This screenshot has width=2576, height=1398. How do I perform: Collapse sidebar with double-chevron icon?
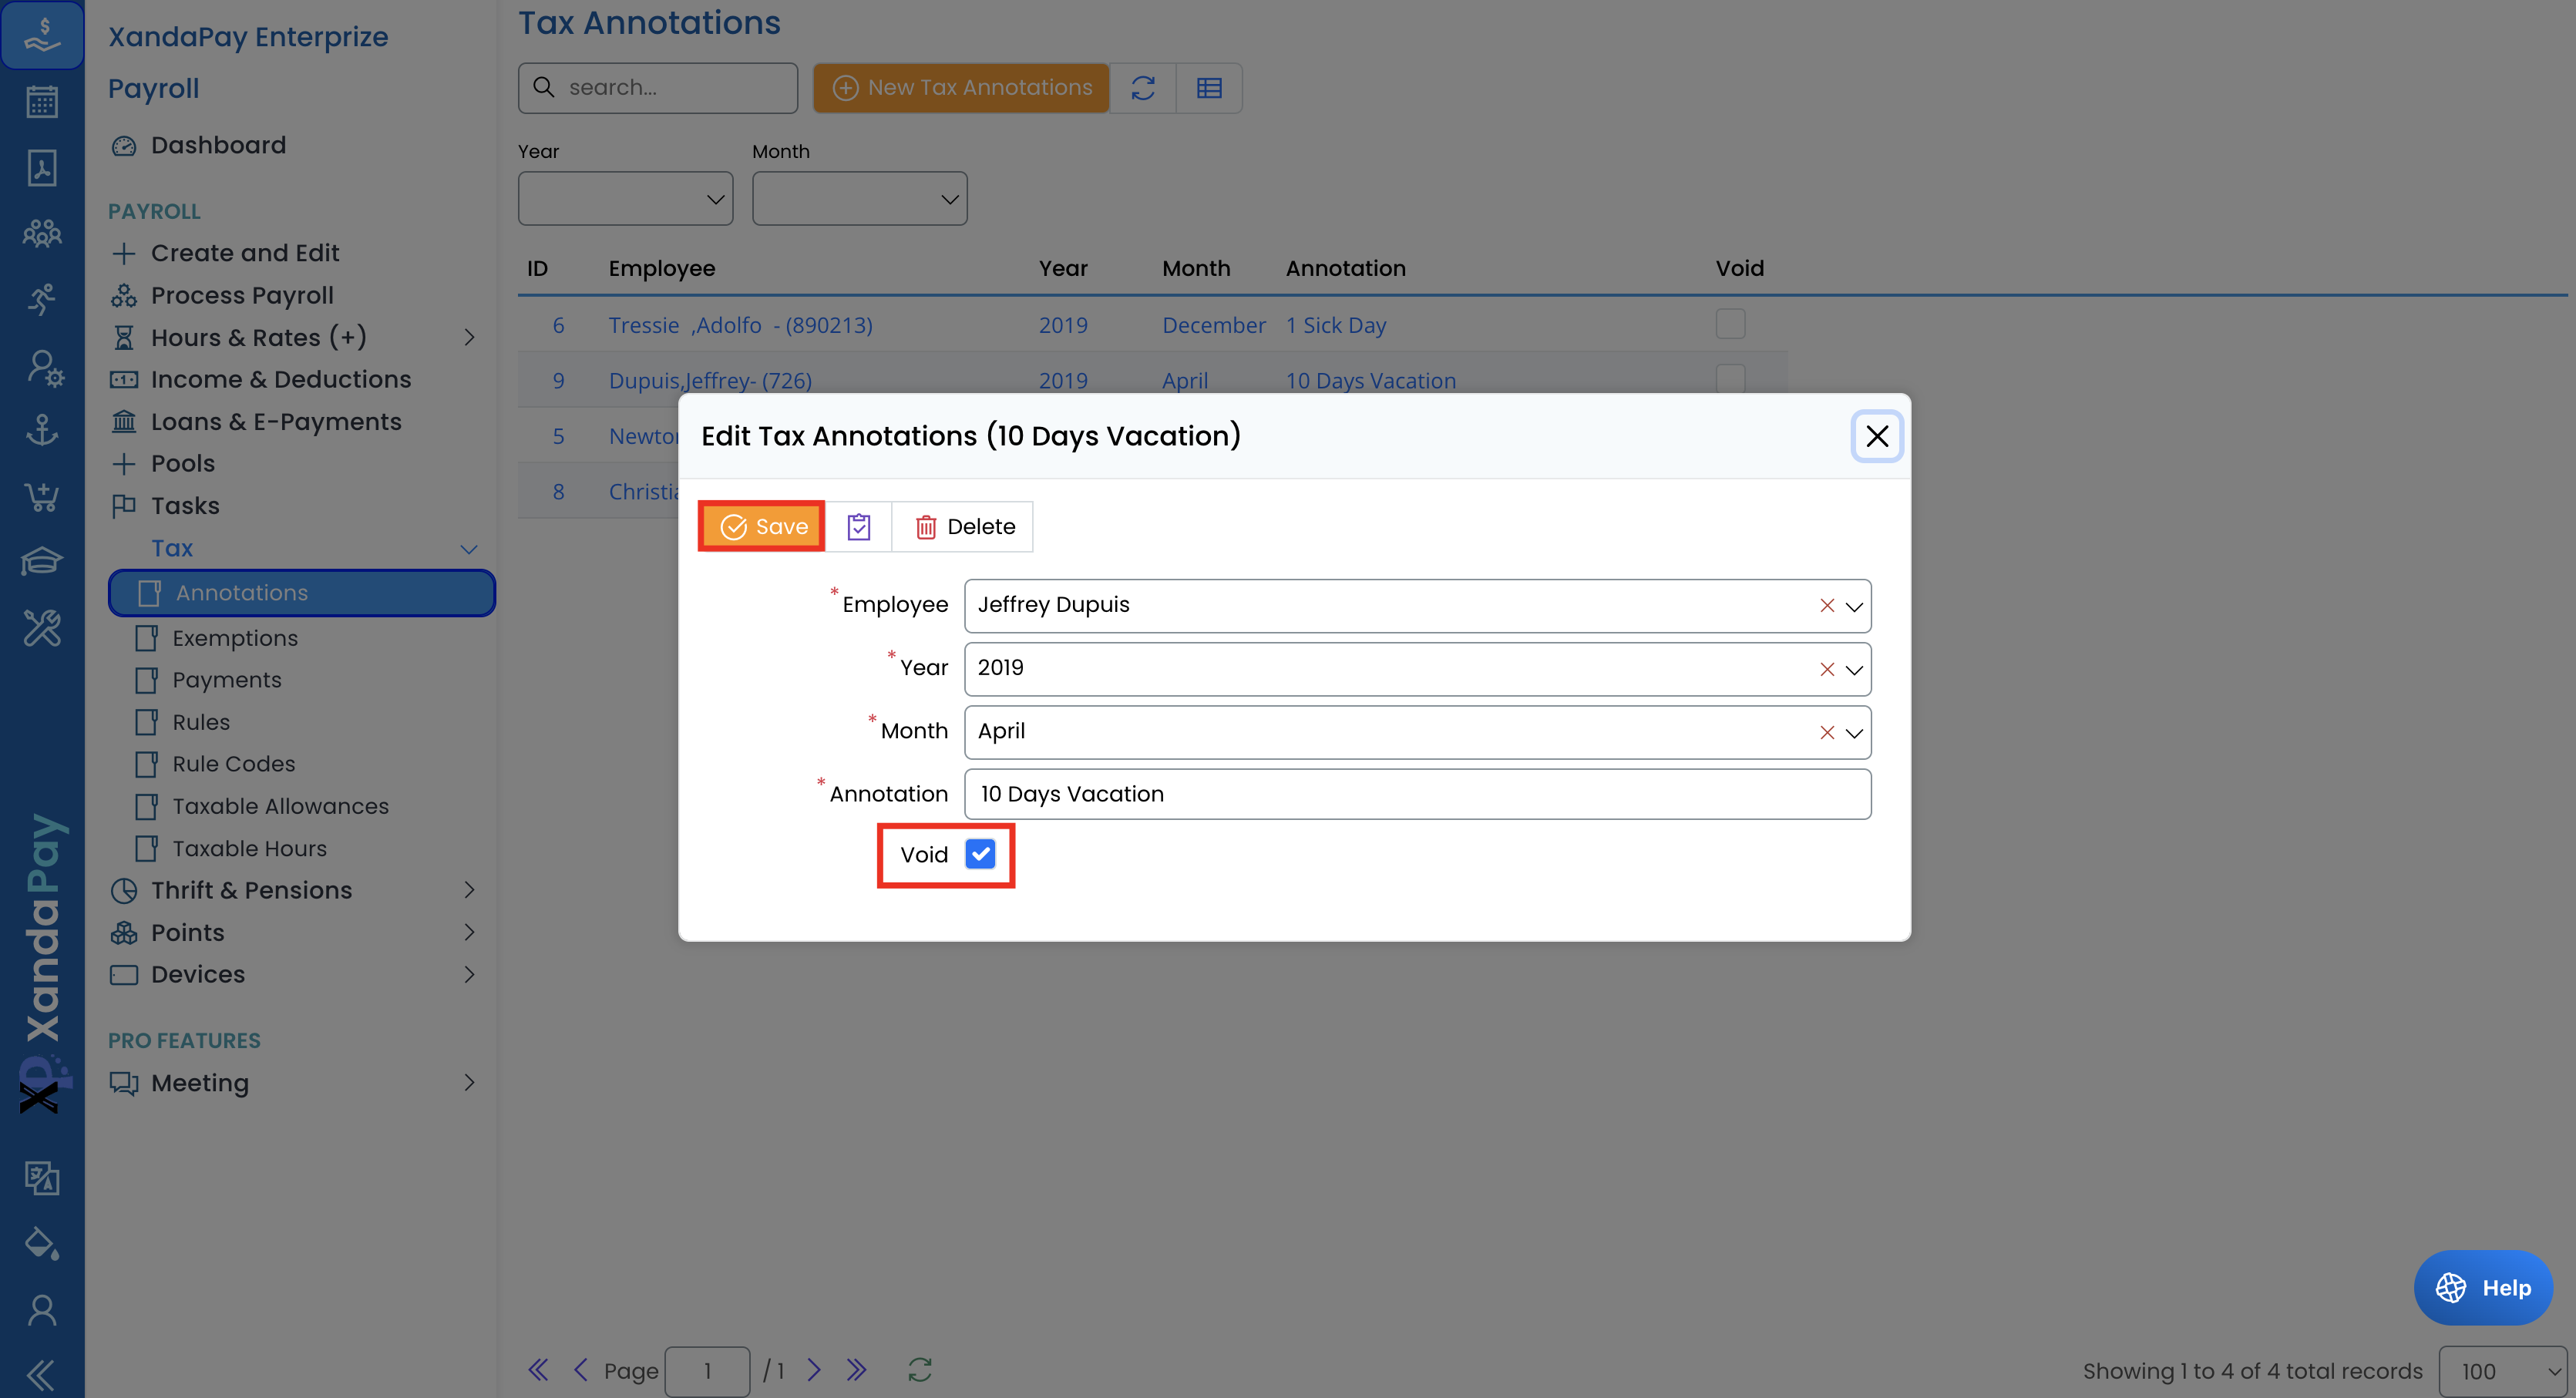pos(42,1375)
